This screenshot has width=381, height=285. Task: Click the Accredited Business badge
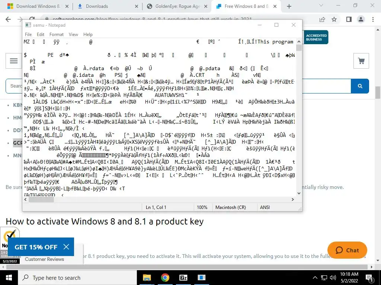(316, 37)
